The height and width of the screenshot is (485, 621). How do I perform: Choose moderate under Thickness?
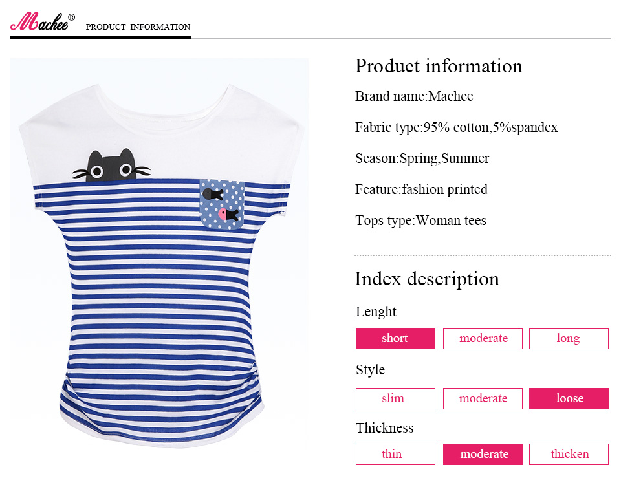click(x=483, y=454)
